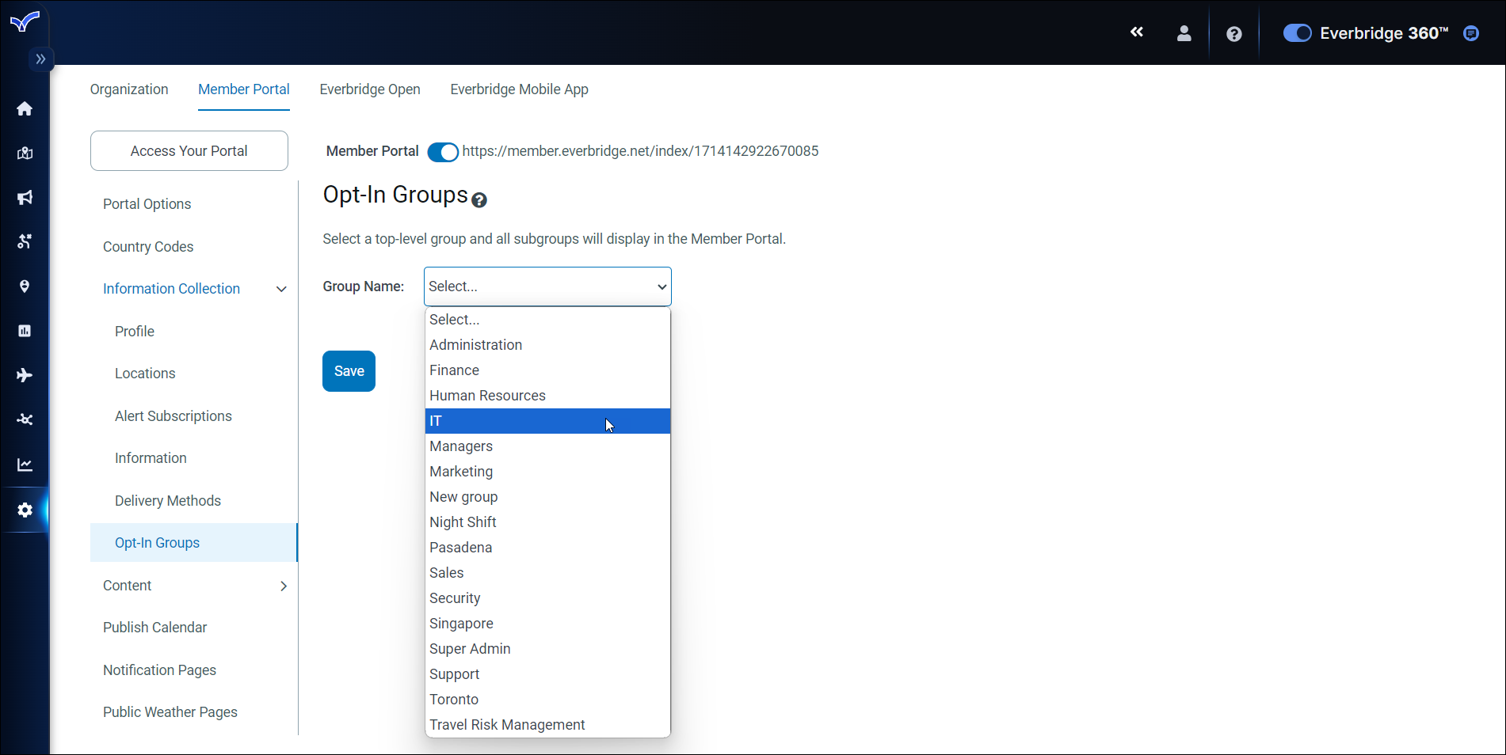The image size is (1506, 755).
Task: Open Delivery Methods in side menu
Action: [x=168, y=501]
